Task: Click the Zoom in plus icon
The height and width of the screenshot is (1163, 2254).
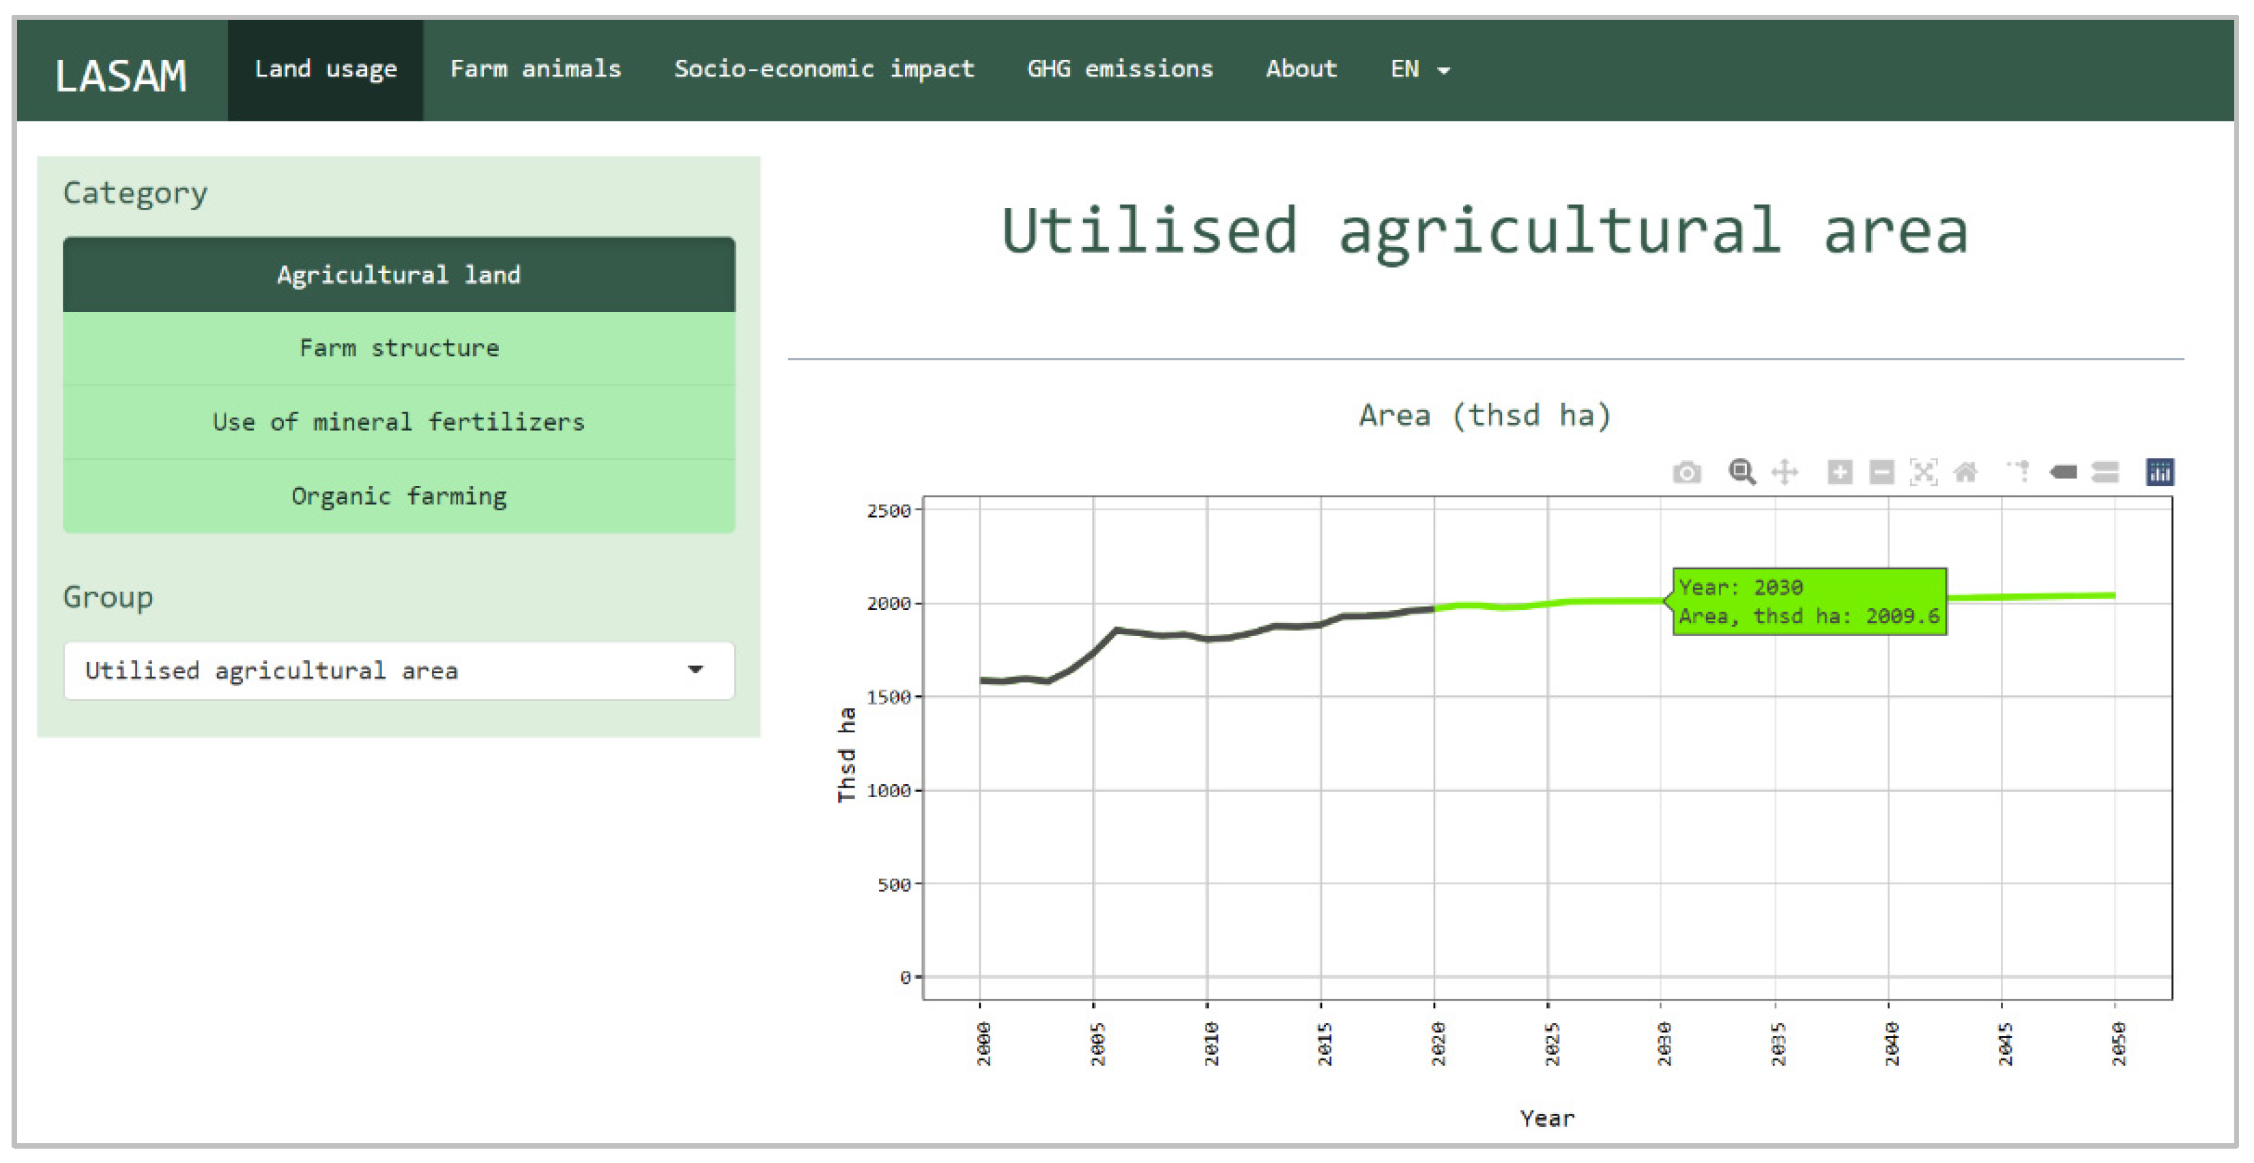Action: tap(1839, 472)
